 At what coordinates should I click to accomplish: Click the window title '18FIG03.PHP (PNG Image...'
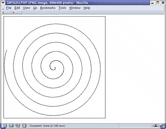pos(47,3)
